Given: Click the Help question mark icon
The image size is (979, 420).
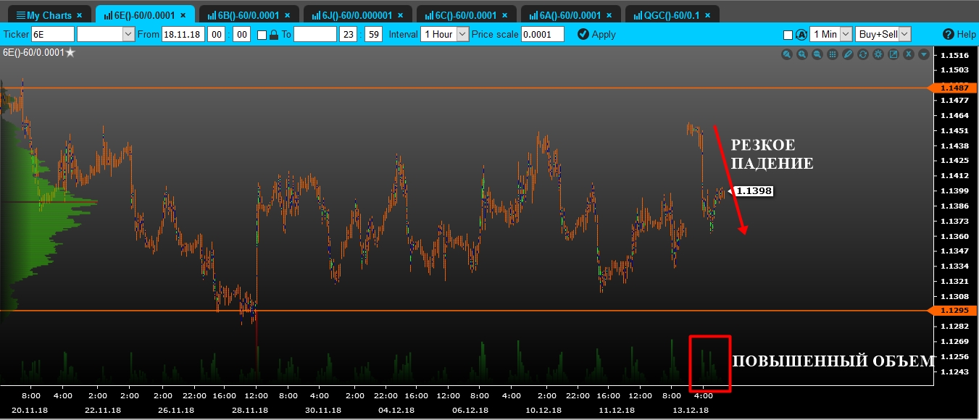Looking at the screenshot, I should (x=948, y=34).
